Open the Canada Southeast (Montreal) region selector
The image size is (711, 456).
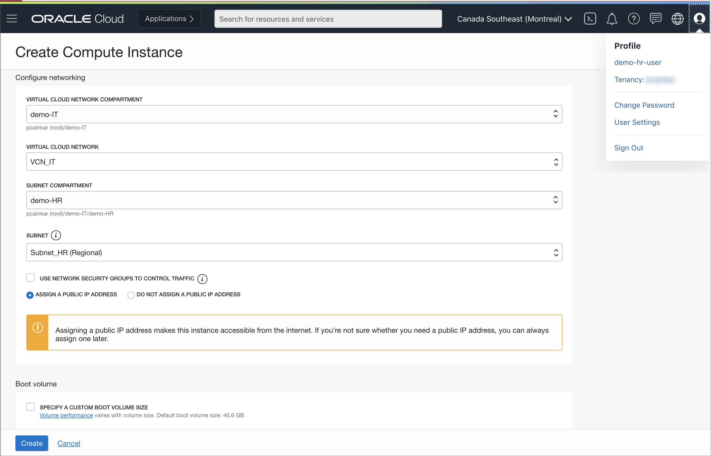pyautogui.click(x=514, y=19)
